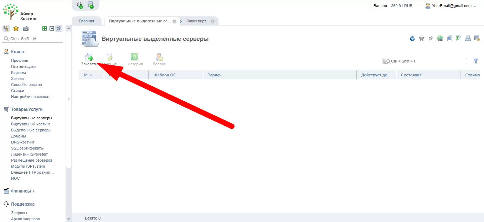Select NOC in the sidebar
Screen dimensions: 484x222
(x=15, y=178)
